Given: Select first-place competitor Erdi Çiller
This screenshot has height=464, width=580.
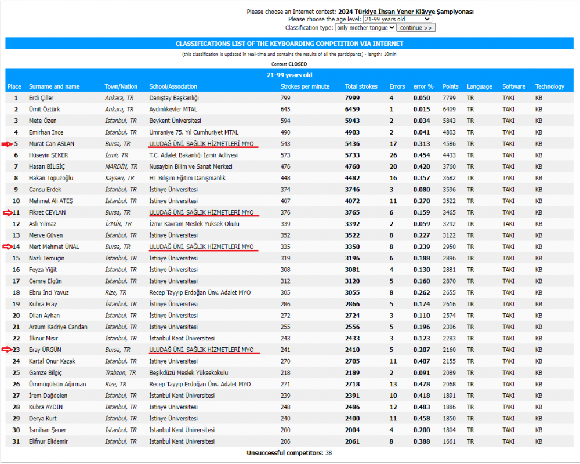Looking at the screenshot, I should pyautogui.click(x=41, y=98).
